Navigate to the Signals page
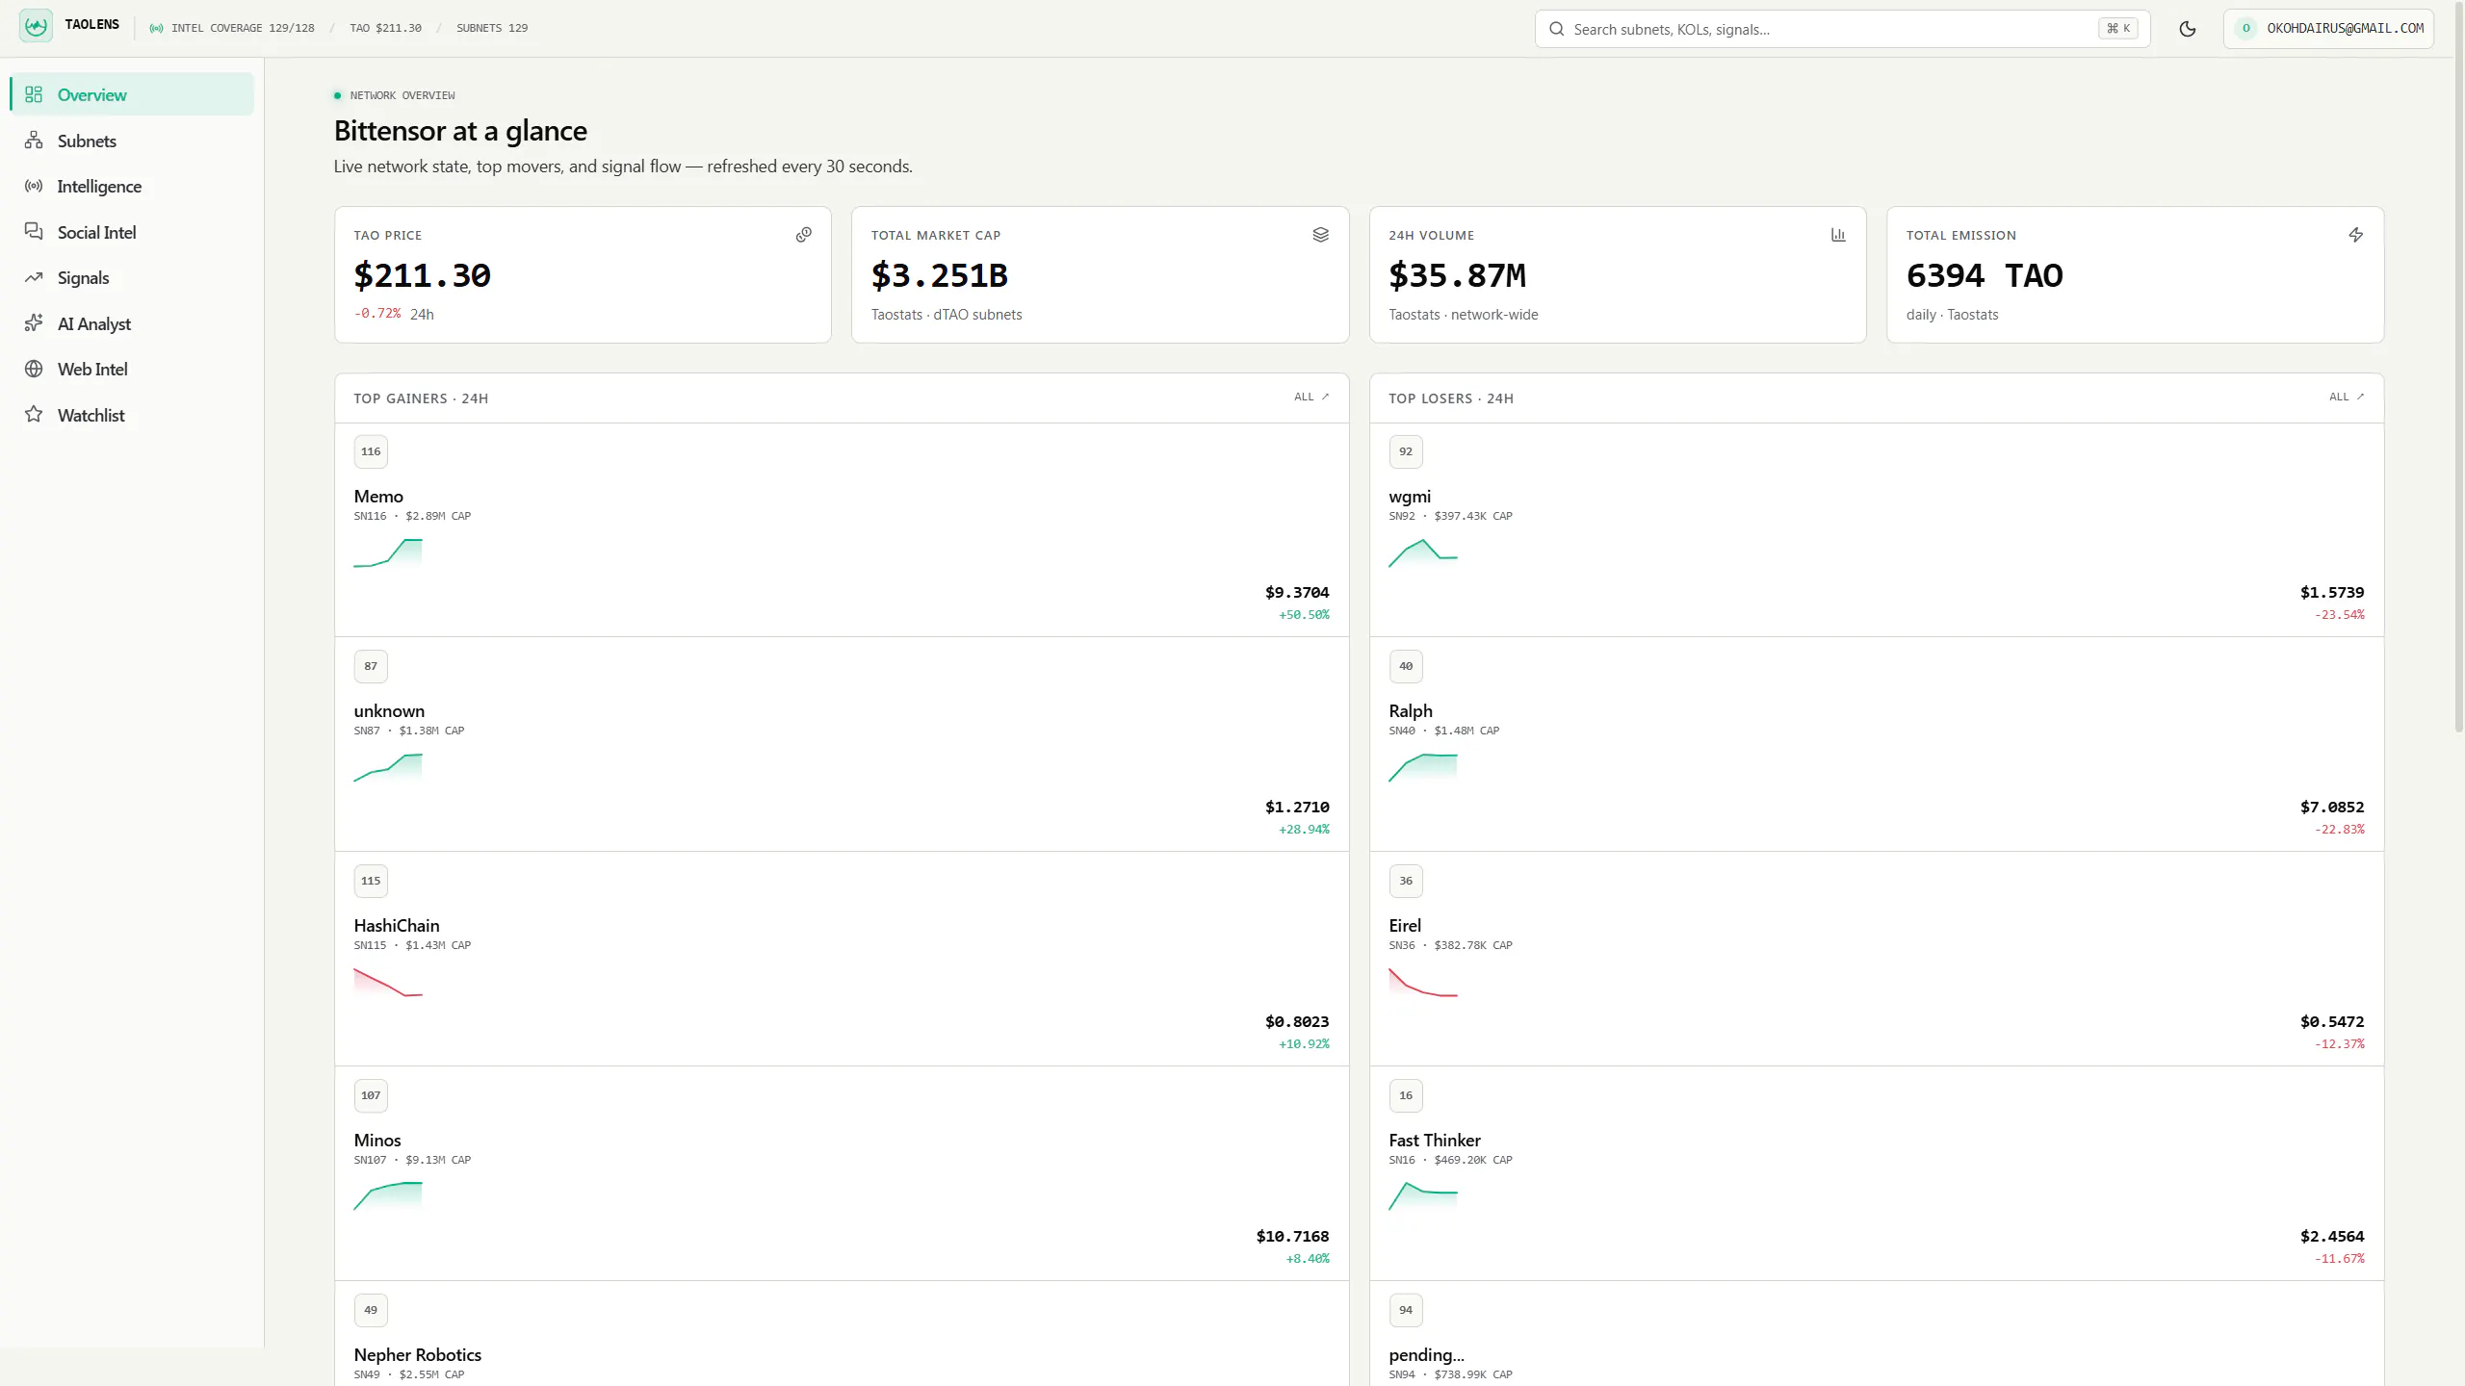This screenshot has width=2465, height=1386. coord(132,277)
